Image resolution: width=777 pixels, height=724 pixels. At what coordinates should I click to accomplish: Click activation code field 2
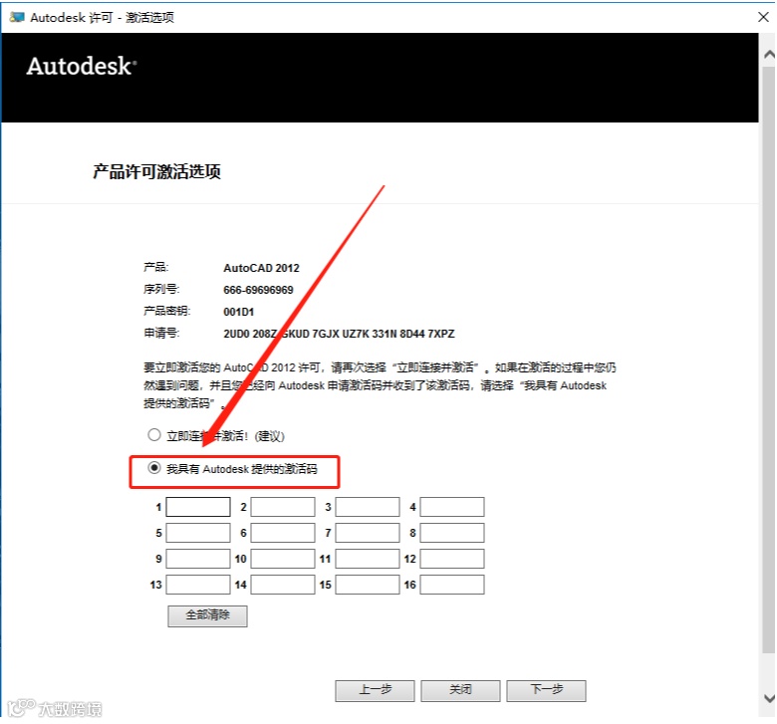coord(283,507)
